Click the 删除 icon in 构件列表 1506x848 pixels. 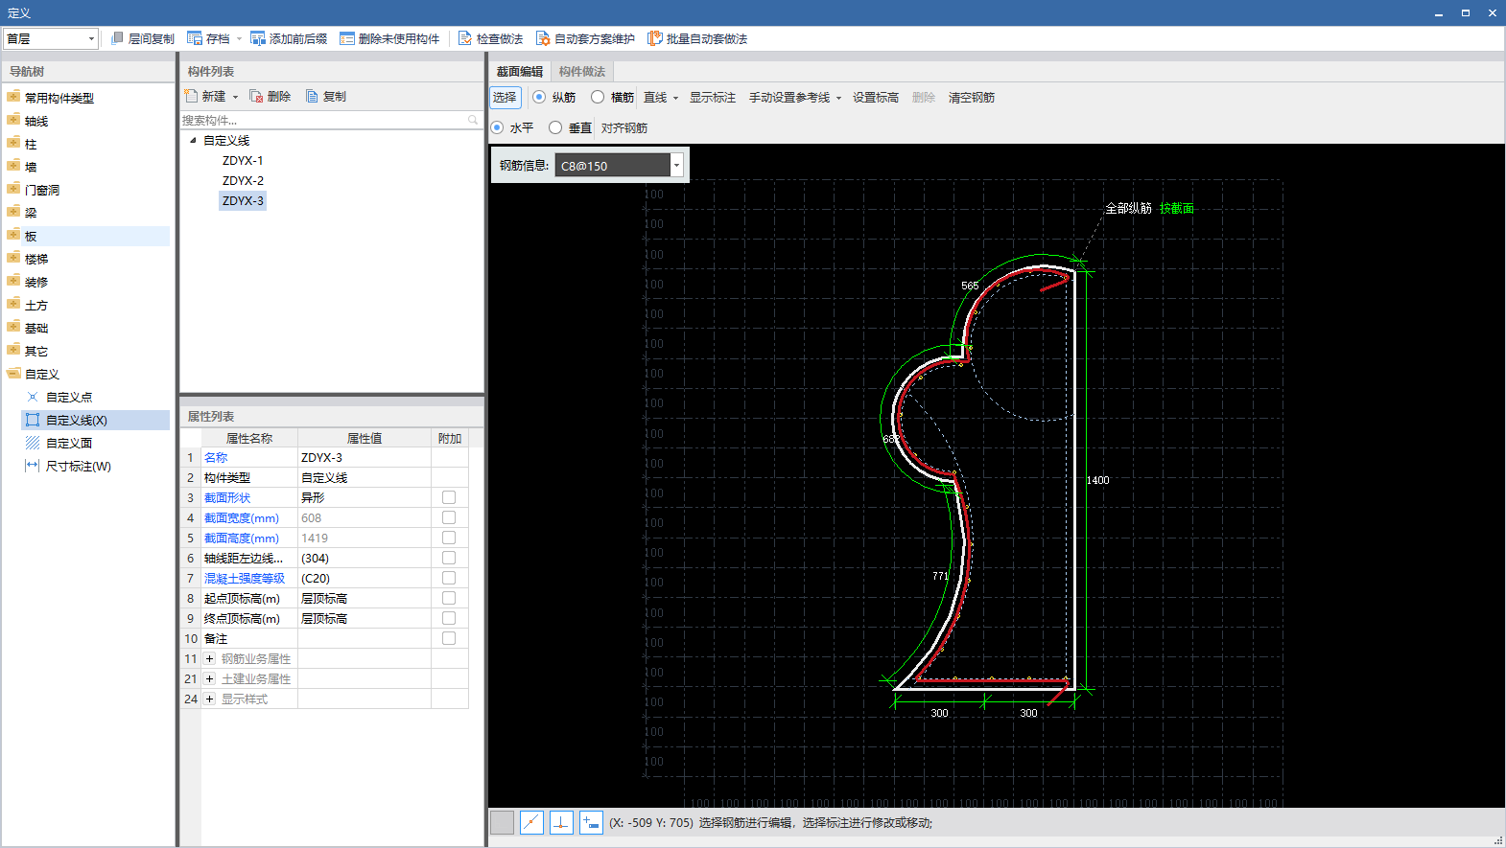[256, 96]
